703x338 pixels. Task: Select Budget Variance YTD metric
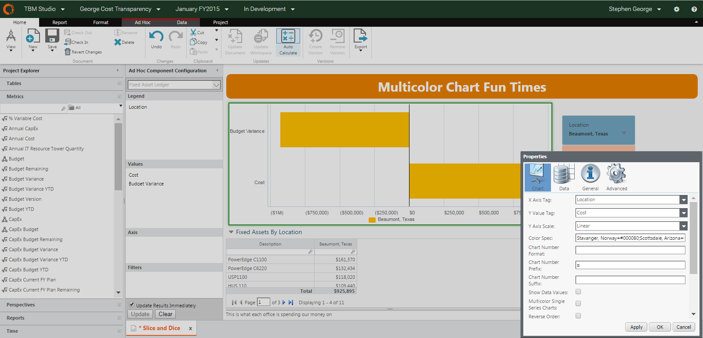[x=31, y=189]
